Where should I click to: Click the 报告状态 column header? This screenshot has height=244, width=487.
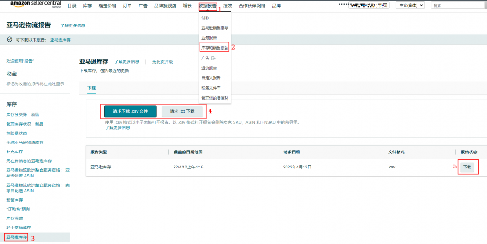tap(469, 152)
